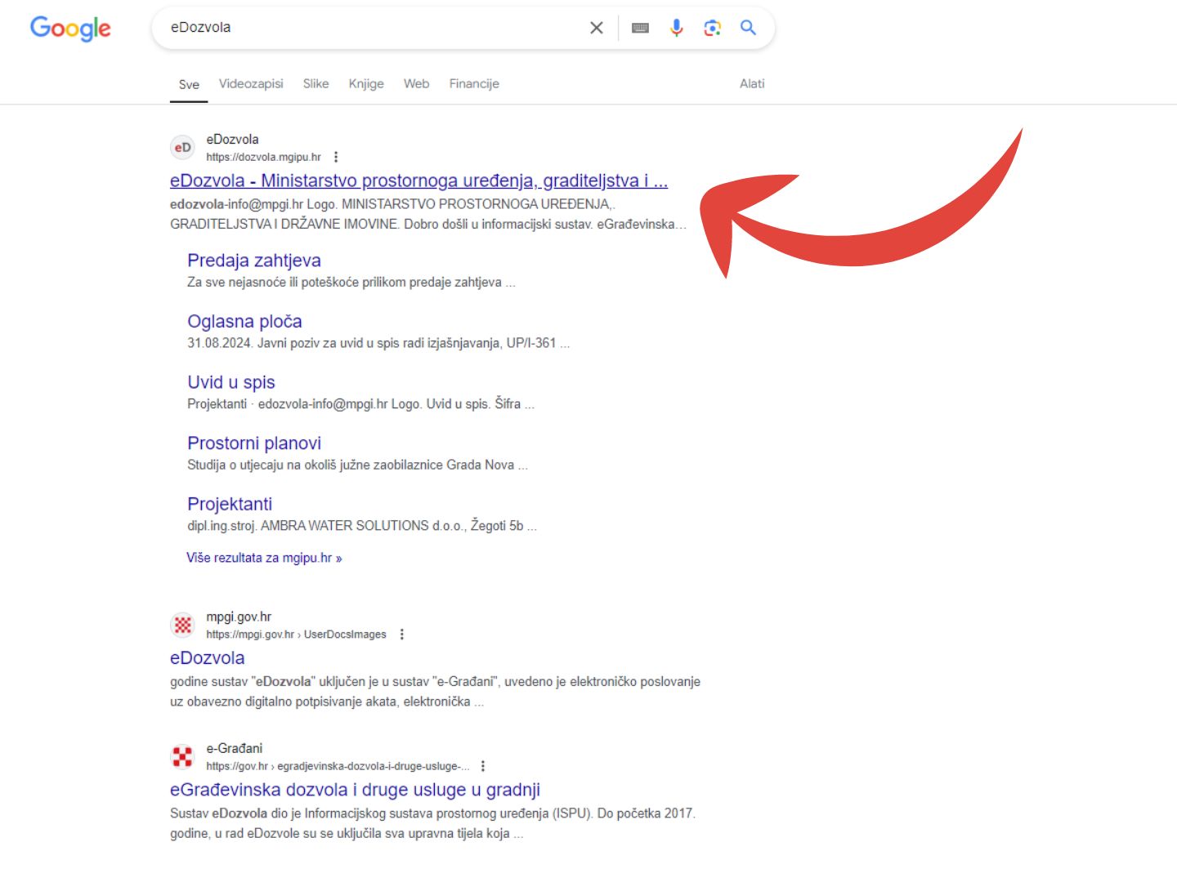This screenshot has width=1177, height=882.
Task: Open the Prostorni planovi sitelink
Action: coord(254,443)
